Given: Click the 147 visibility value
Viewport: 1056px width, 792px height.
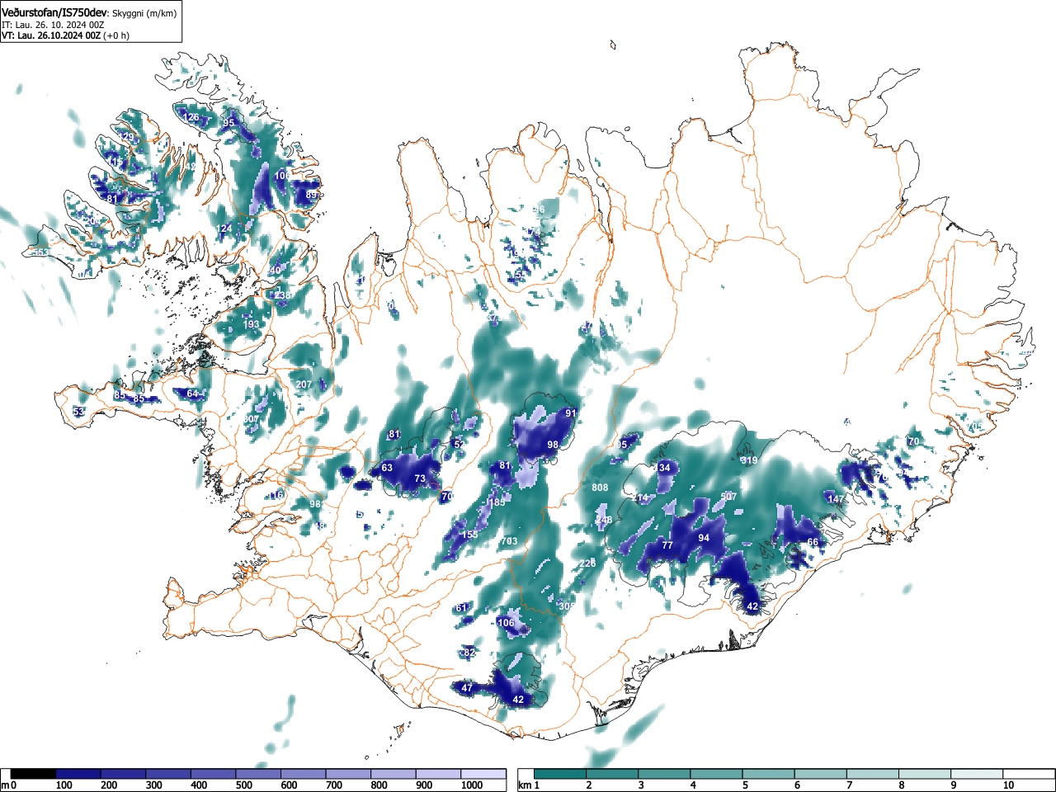Looking at the screenshot, I should pos(836,499).
